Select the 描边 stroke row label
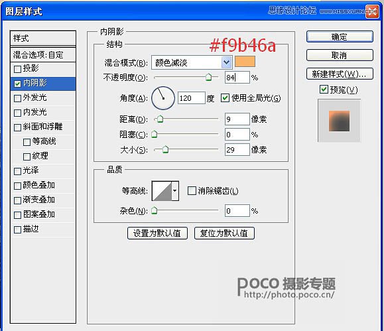 coord(31,229)
